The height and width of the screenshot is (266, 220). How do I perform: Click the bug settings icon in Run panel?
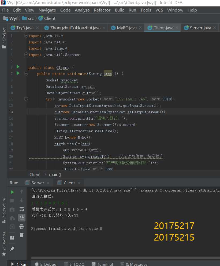pyautogui.click(x=12, y=218)
